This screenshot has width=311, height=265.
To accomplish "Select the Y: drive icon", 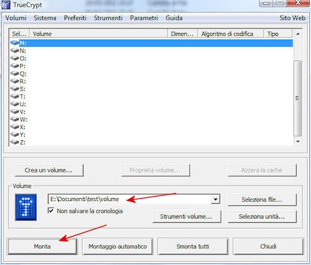I will click(14, 134).
